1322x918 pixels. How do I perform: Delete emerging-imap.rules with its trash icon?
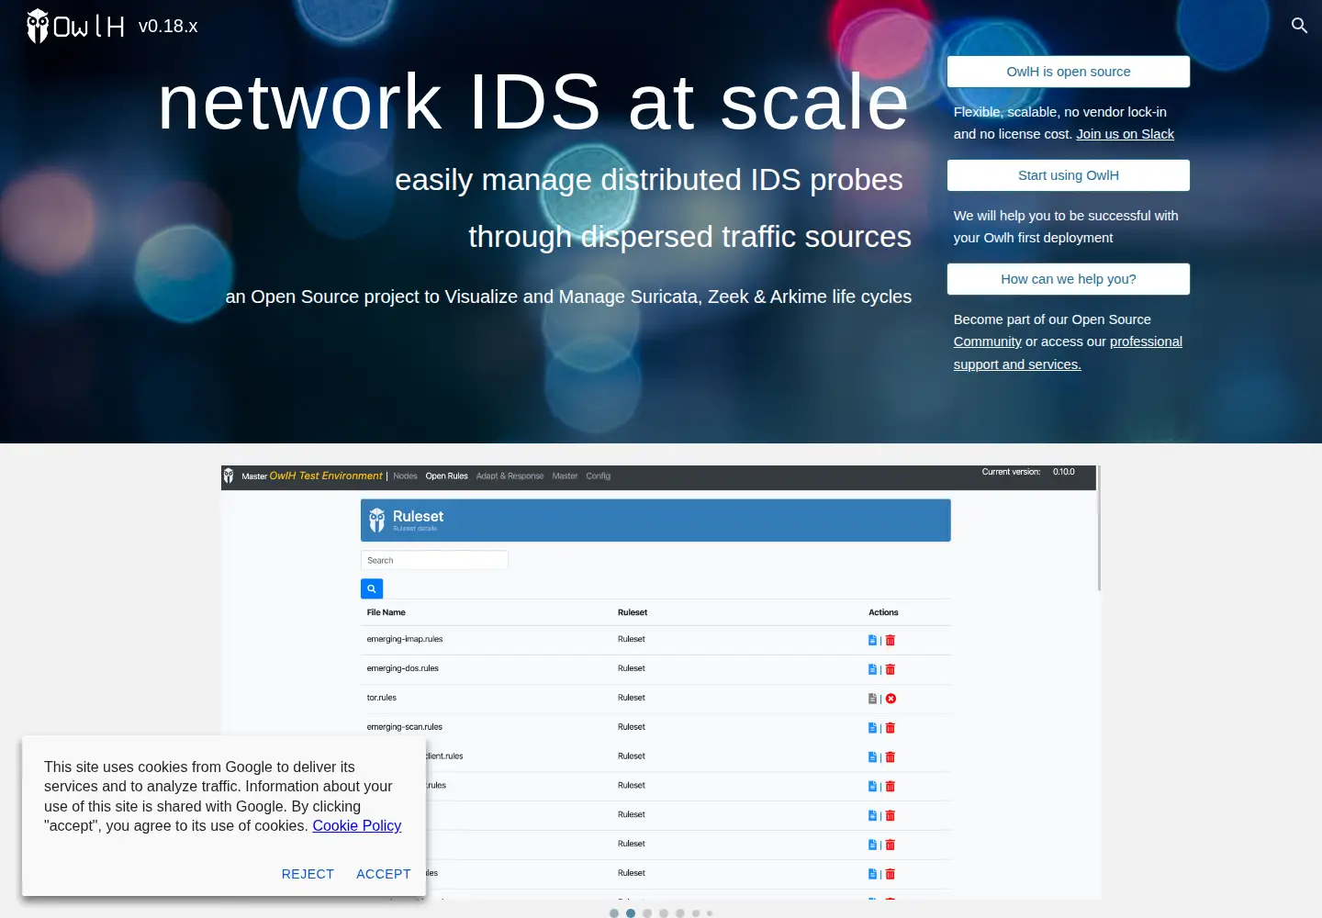coord(891,640)
